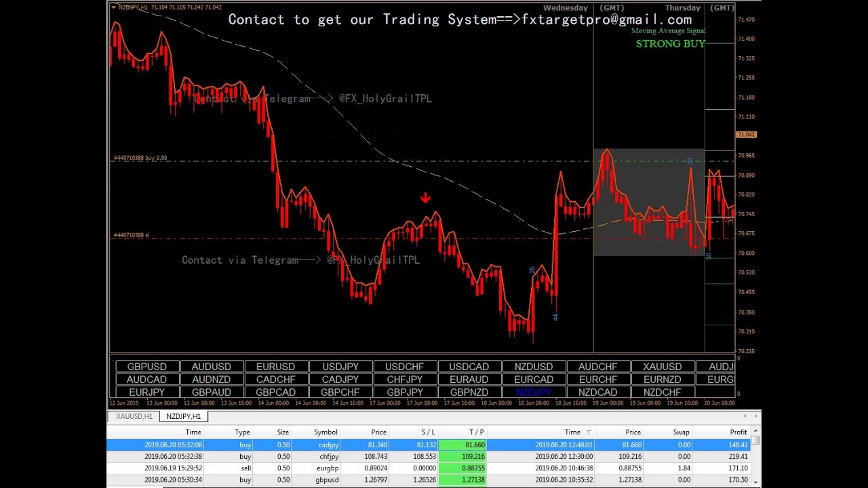This screenshot has width=868, height=488.
Task: Click the 'sell' type cell of eurgbp row
Action: 245,468
